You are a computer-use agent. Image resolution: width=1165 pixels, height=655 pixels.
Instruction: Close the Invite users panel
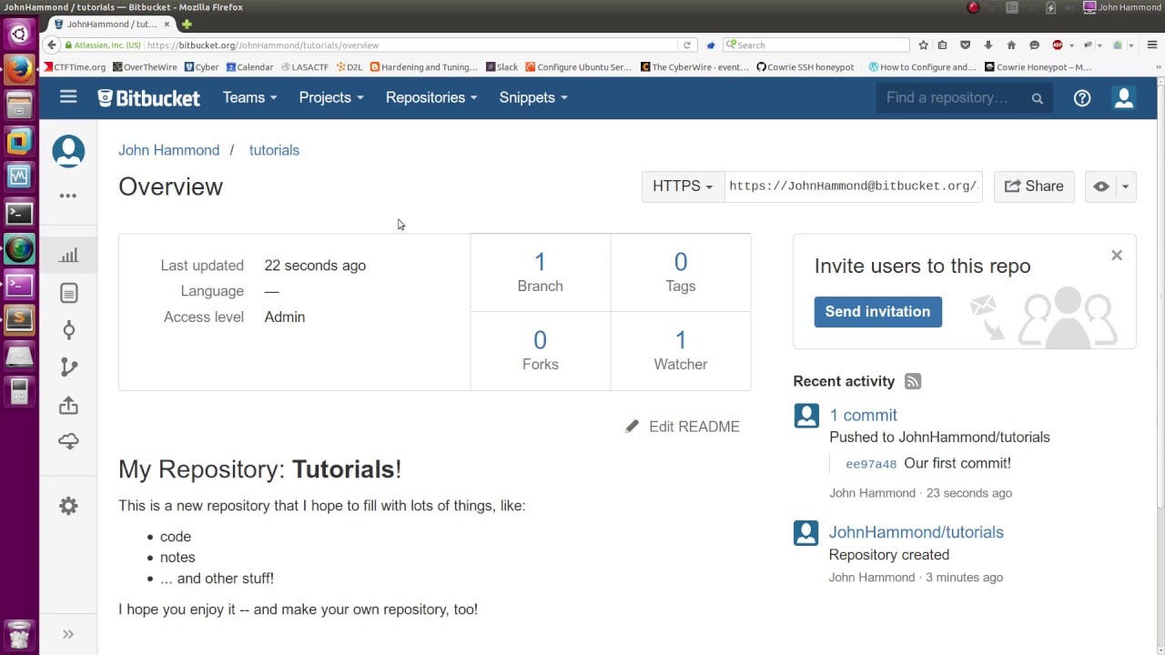tap(1117, 256)
